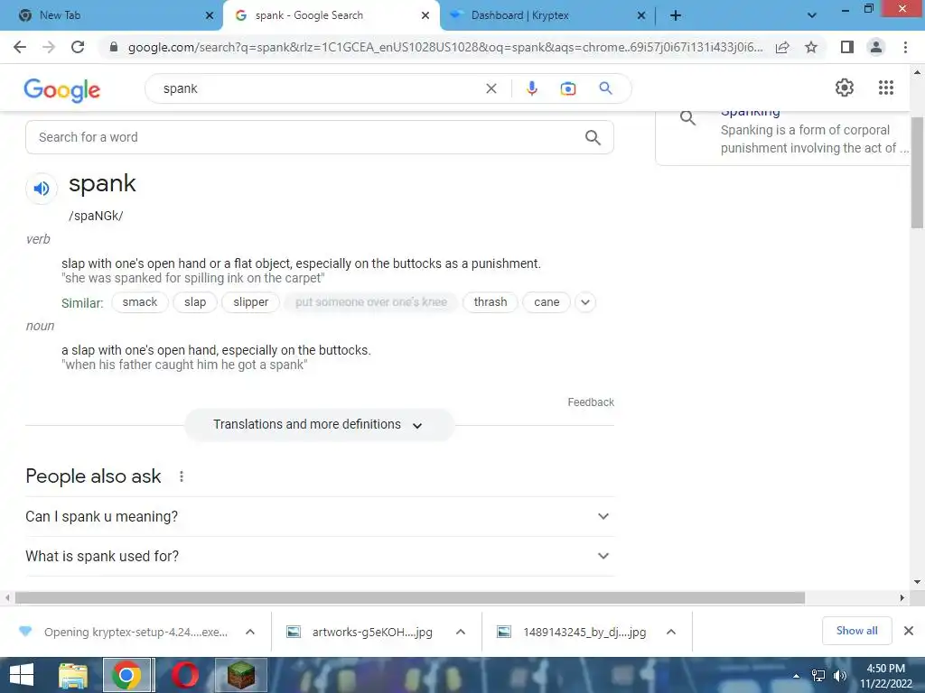Screen dimensions: 925x693
Task: Select the similar word cane
Action: click(x=547, y=302)
